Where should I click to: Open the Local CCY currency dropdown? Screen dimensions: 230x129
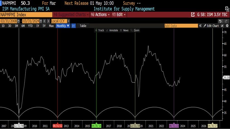(x=60, y=21)
